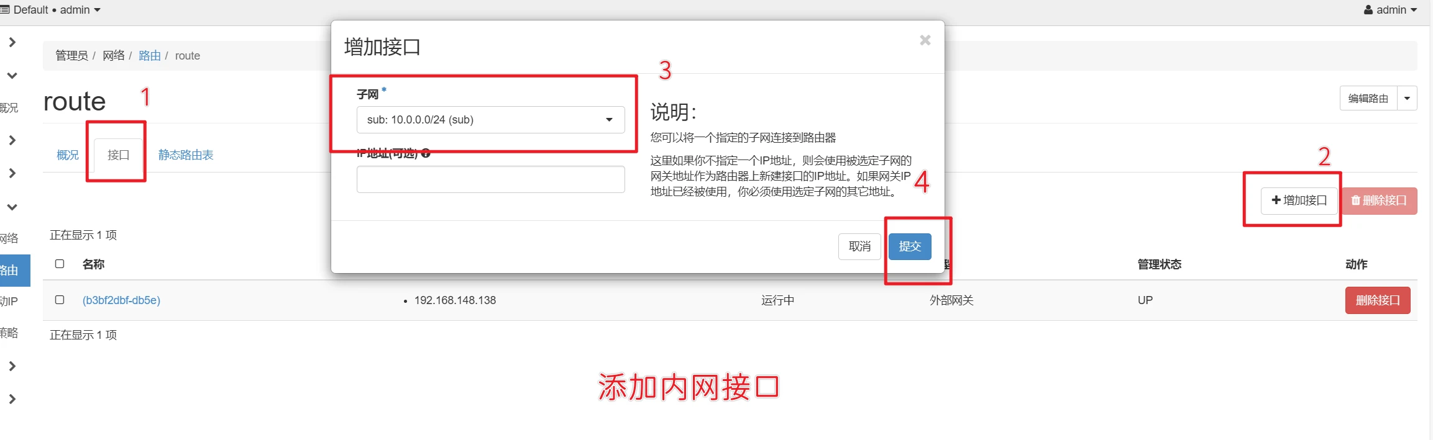
Task: Switch to the 静态路由表 tab
Action: pos(186,155)
